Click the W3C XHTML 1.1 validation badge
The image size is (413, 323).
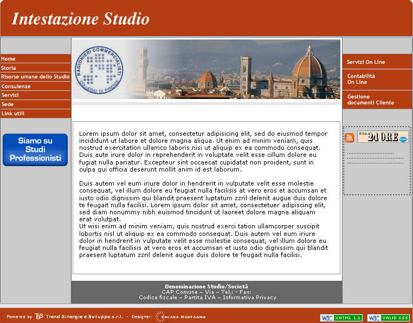(341, 318)
